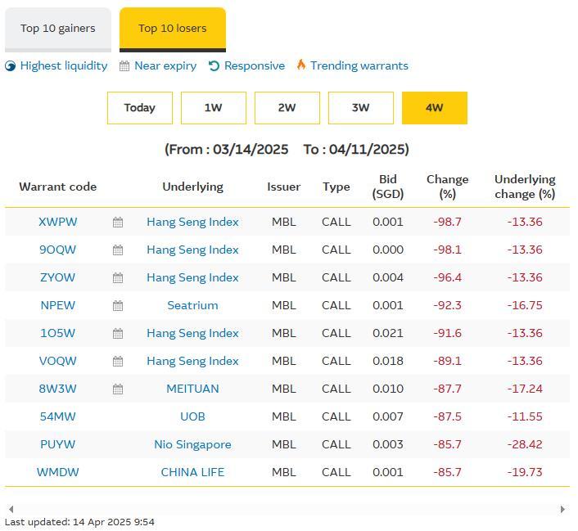The width and height of the screenshot is (578, 531).
Task: Click the Warrant code column header
Action: pyautogui.click(x=58, y=187)
